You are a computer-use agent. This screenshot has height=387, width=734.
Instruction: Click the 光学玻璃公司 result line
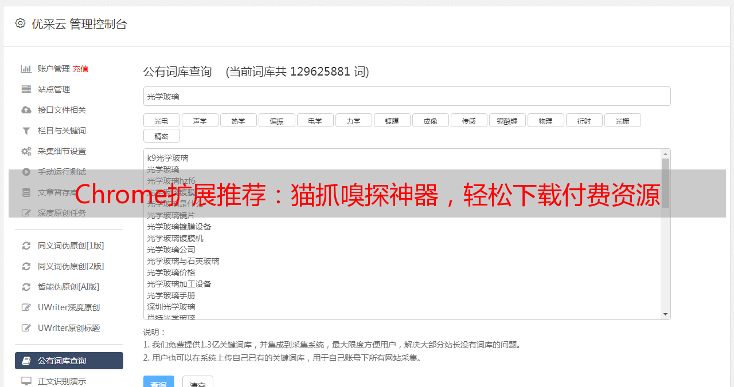point(171,250)
